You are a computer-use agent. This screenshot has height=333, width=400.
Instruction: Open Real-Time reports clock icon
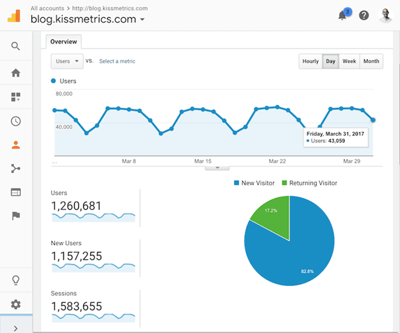16,121
